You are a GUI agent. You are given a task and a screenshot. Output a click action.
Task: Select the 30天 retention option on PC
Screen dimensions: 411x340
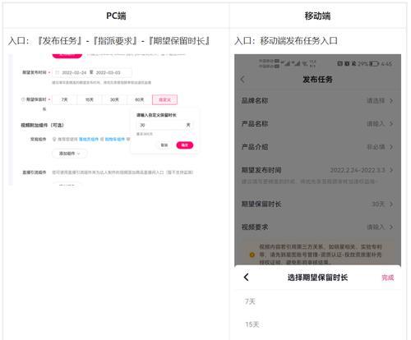[114, 99]
